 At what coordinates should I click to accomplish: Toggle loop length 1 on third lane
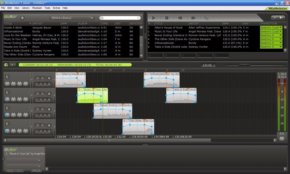click(37, 115)
